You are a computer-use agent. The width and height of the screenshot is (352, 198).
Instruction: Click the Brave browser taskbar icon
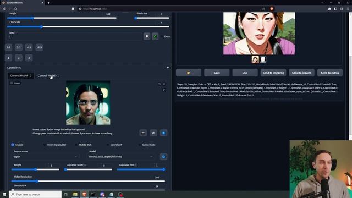pos(84,194)
